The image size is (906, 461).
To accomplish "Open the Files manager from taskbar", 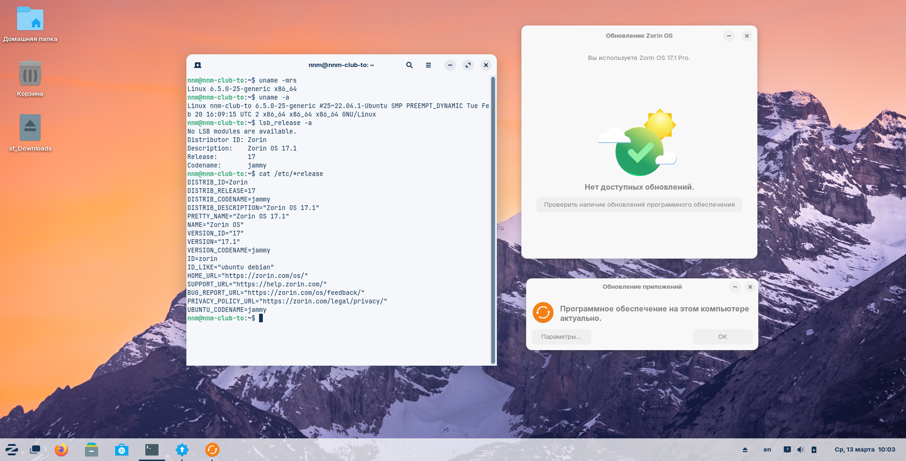I will click(x=92, y=450).
